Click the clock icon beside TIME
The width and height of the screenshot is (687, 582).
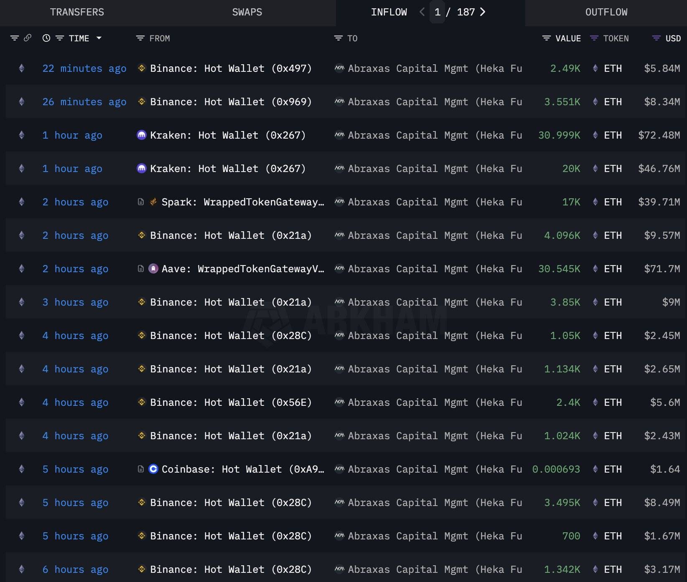46,38
